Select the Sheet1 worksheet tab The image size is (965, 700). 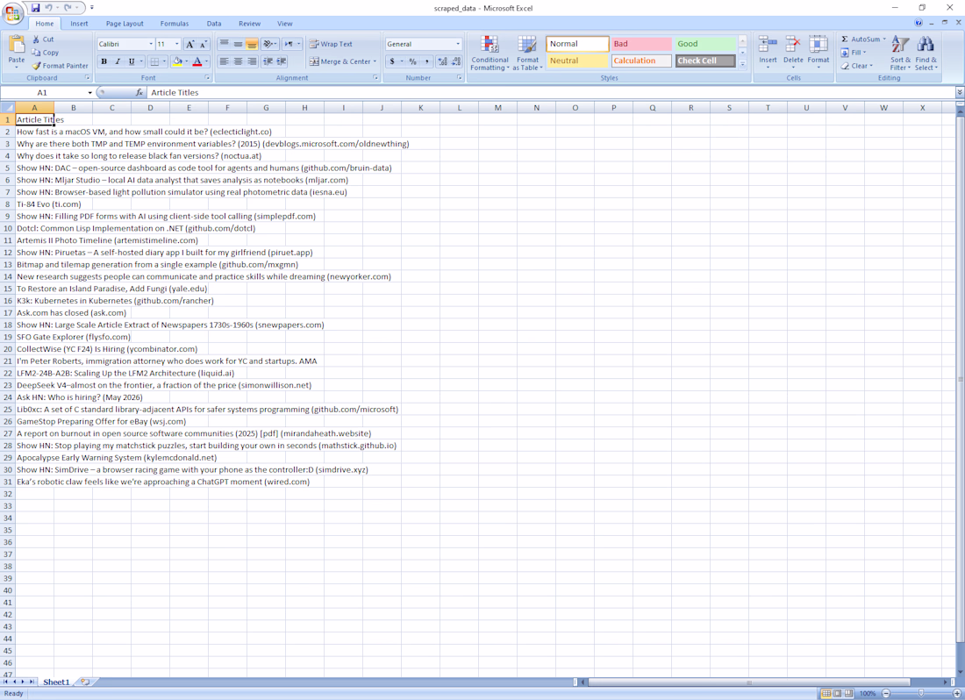click(56, 682)
